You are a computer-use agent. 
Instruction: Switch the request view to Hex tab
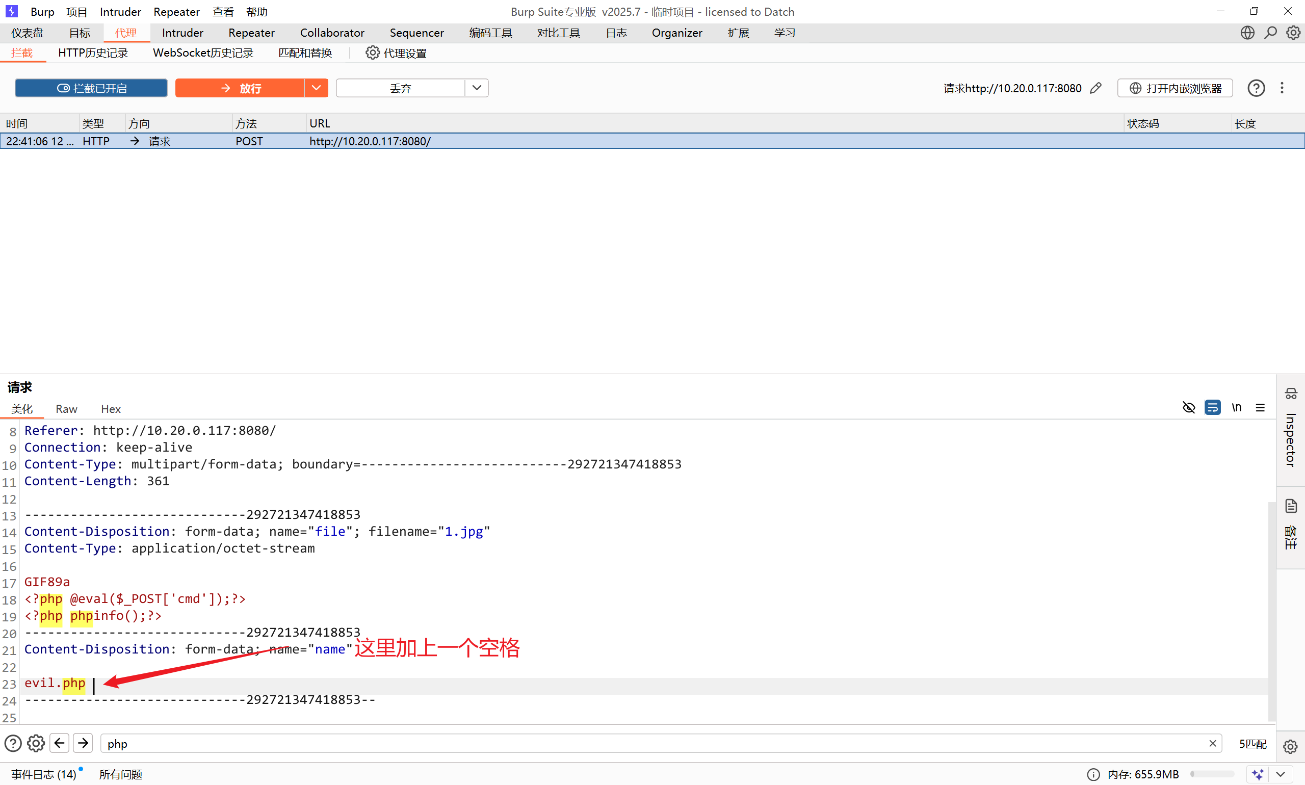pos(111,409)
